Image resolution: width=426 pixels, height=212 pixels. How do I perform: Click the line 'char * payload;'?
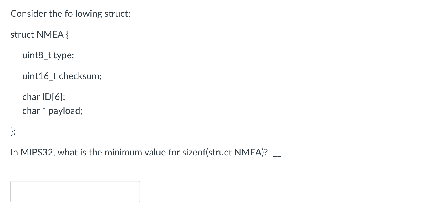(x=52, y=111)
